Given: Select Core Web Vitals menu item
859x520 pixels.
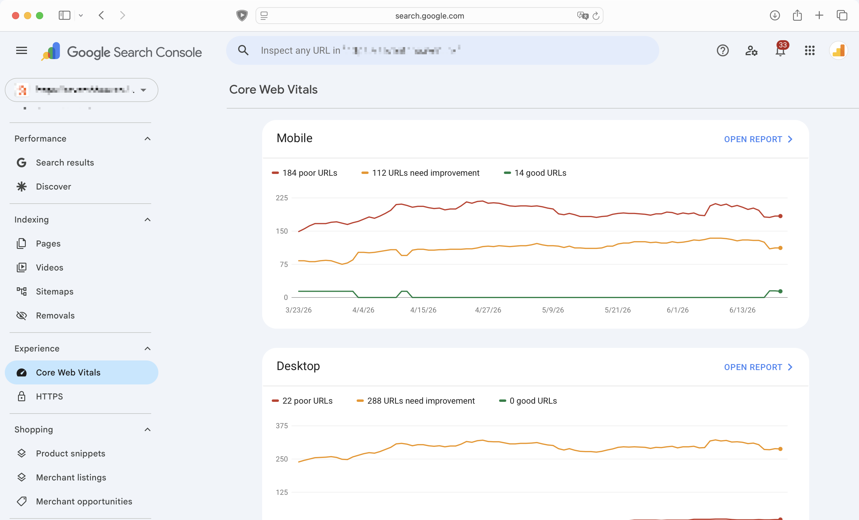Looking at the screenshot, I should (x=82, y=372).
